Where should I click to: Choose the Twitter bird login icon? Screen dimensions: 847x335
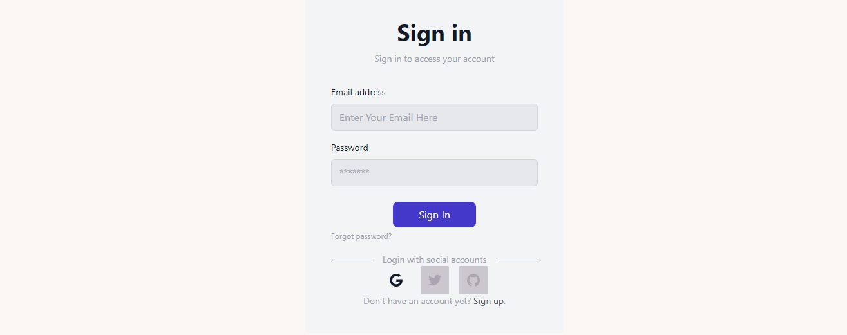(435, 280)
